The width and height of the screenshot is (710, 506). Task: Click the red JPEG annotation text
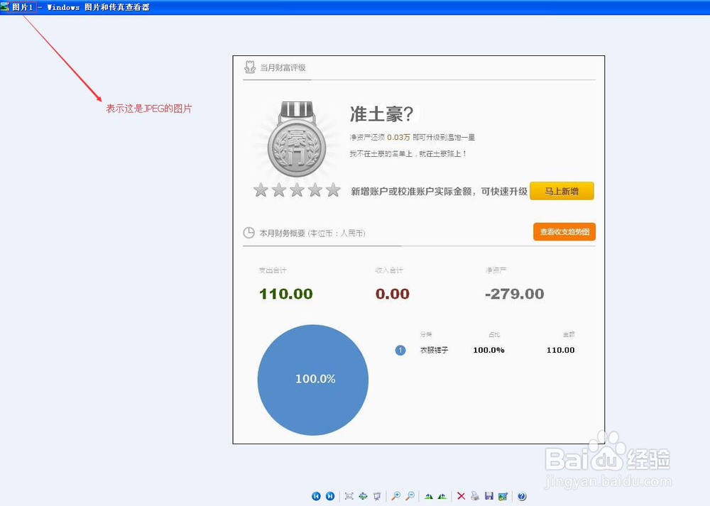click(x=149, y=109)
